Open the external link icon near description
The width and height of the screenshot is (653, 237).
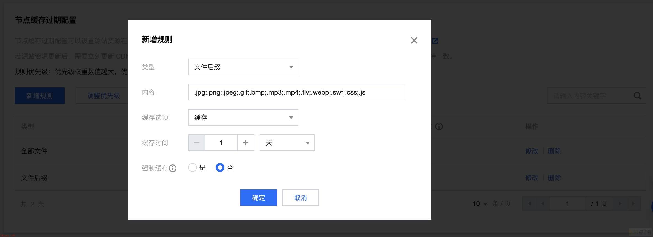point(435,41)
